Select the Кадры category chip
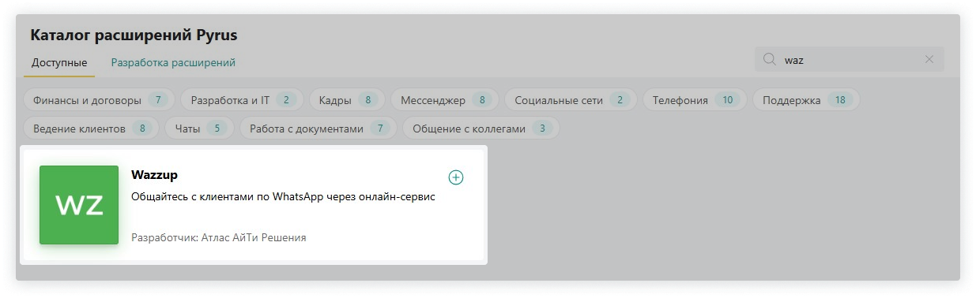 tap(347, 100)
